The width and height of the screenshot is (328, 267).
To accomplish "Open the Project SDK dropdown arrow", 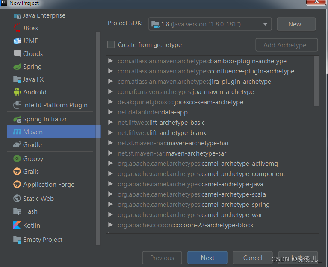I will pos(265,24).
